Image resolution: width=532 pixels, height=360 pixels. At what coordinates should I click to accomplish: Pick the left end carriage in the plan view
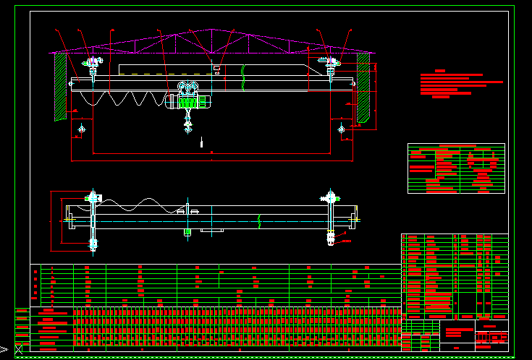click(93, 220)
